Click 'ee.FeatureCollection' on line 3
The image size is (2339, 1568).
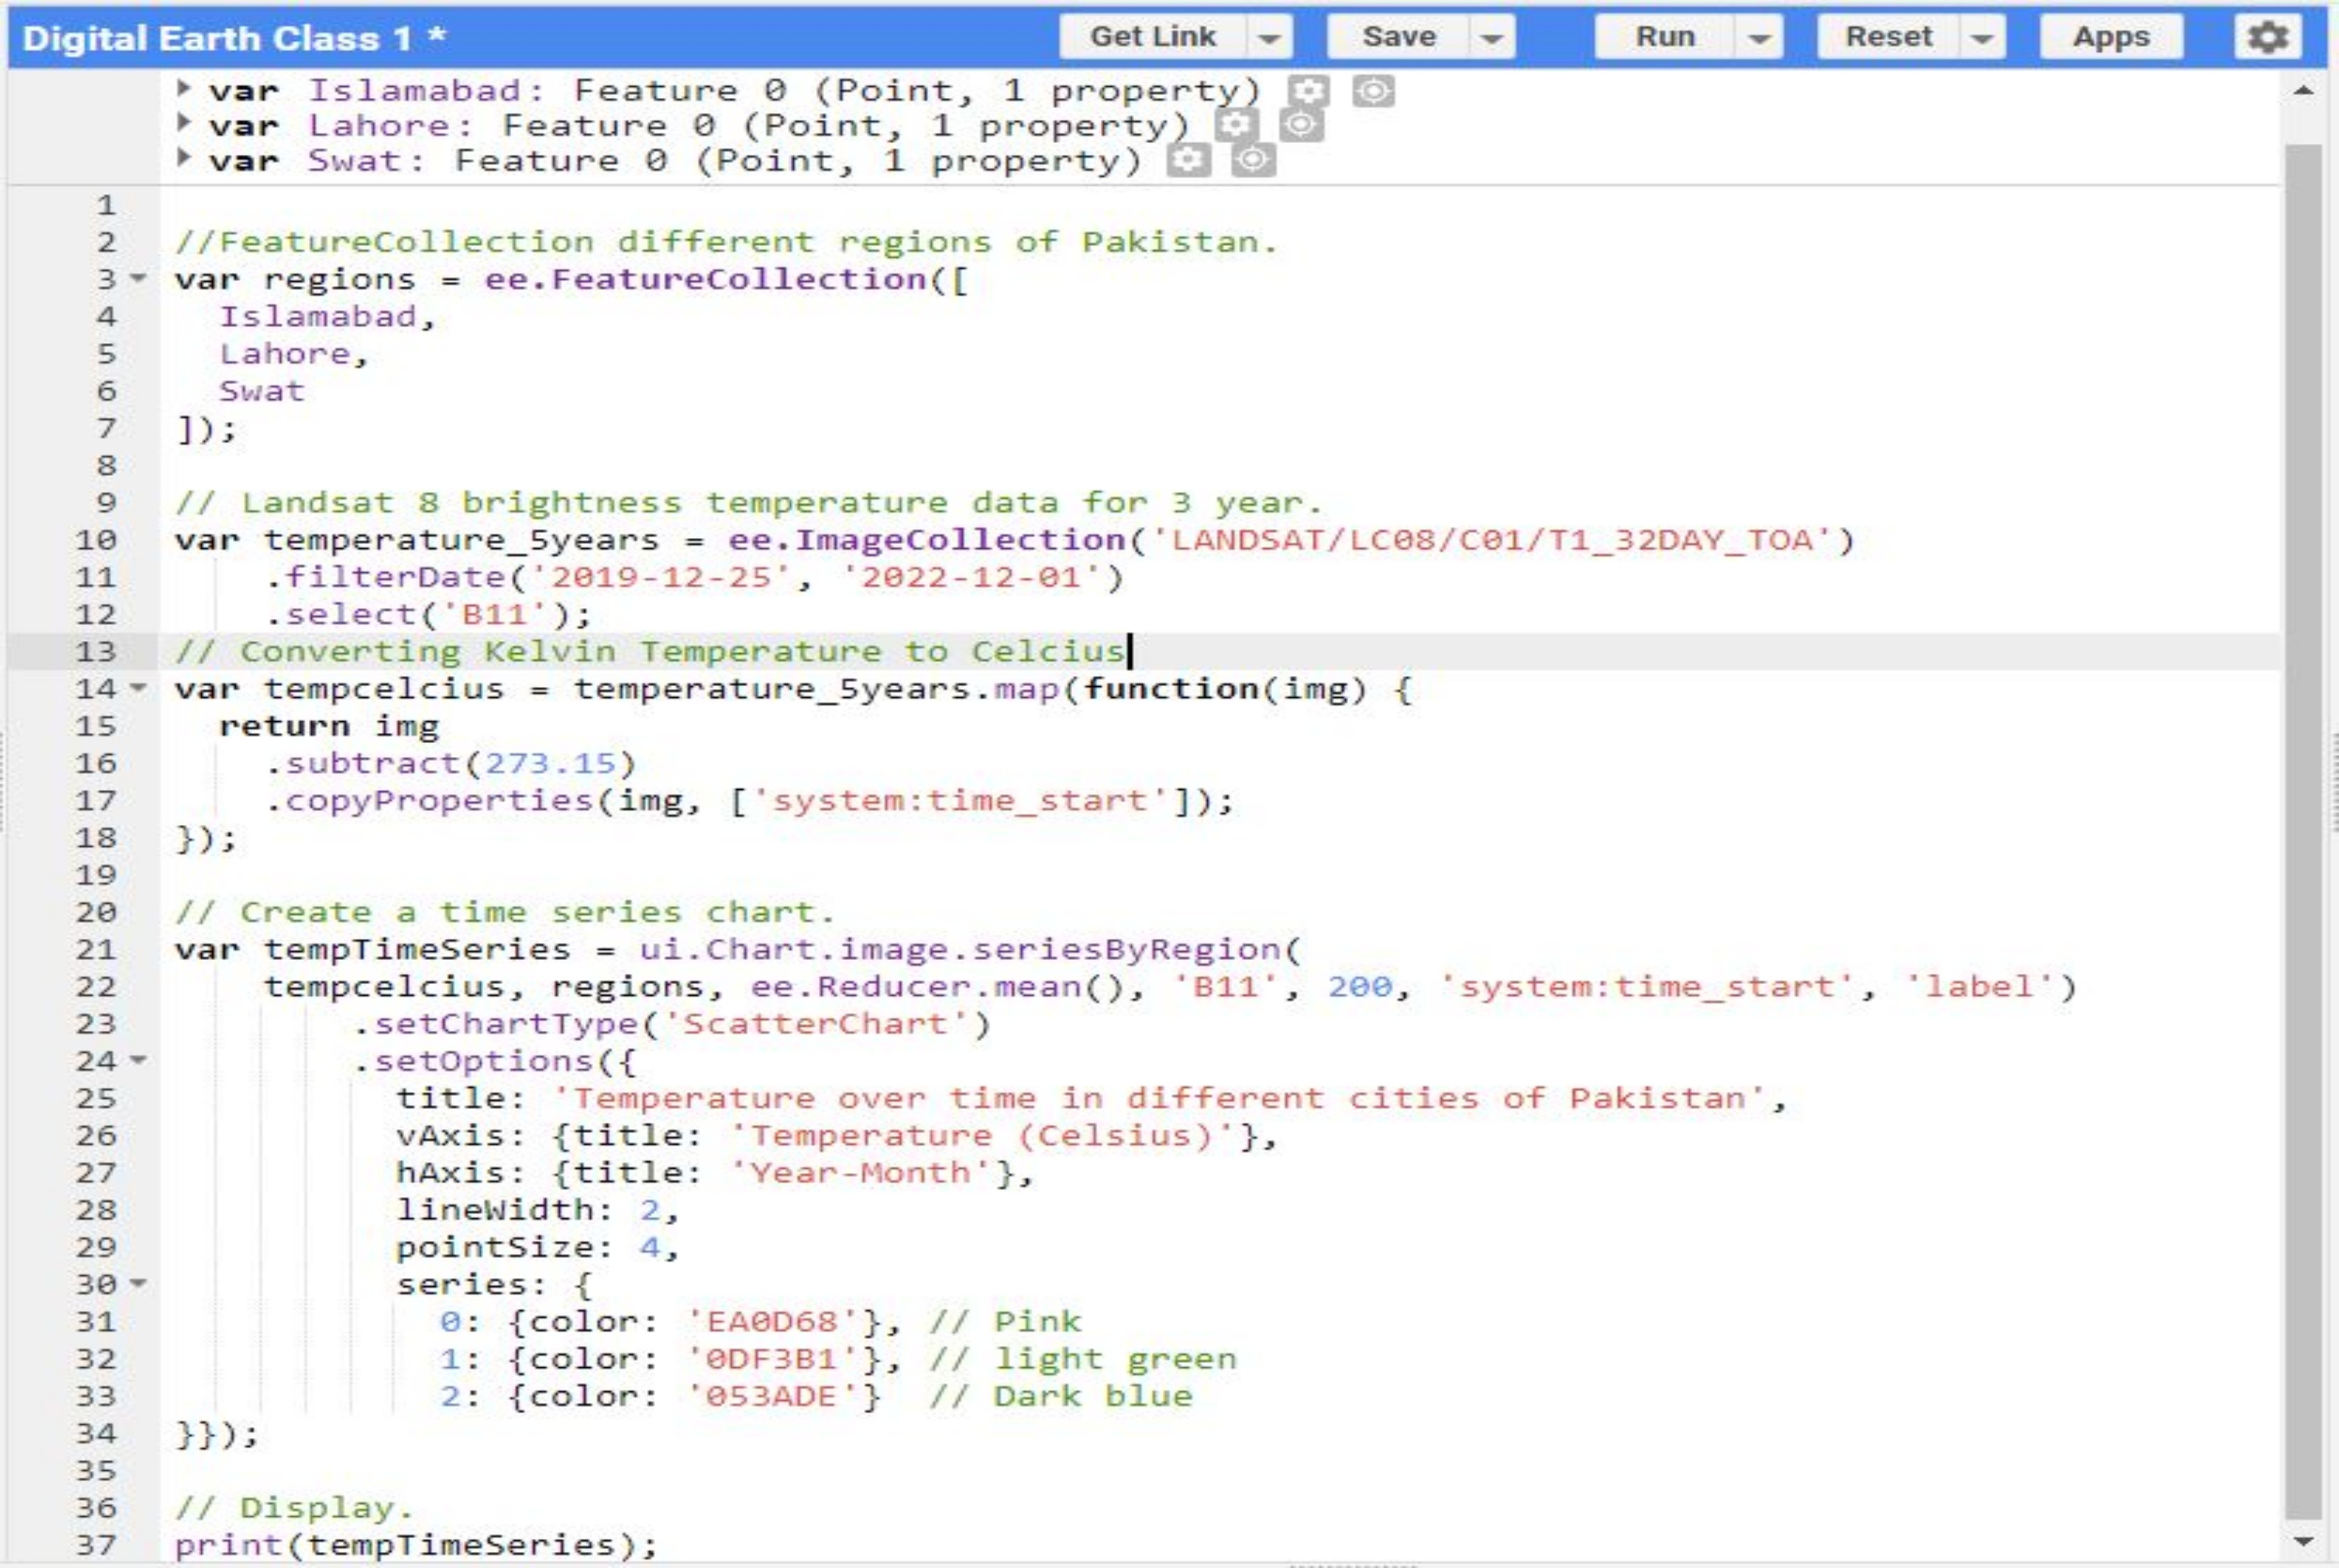tap(706, 279)
